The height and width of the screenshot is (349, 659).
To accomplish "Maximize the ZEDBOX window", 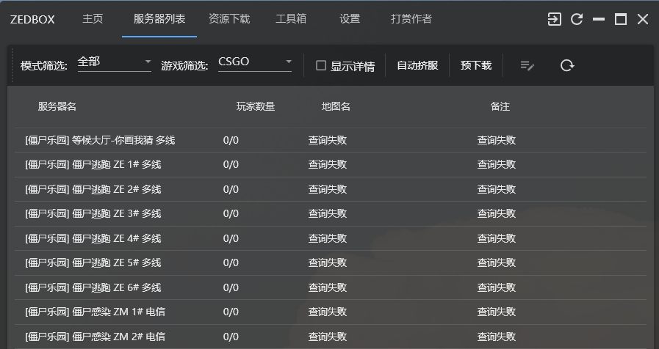I will (x=621, y=19).
